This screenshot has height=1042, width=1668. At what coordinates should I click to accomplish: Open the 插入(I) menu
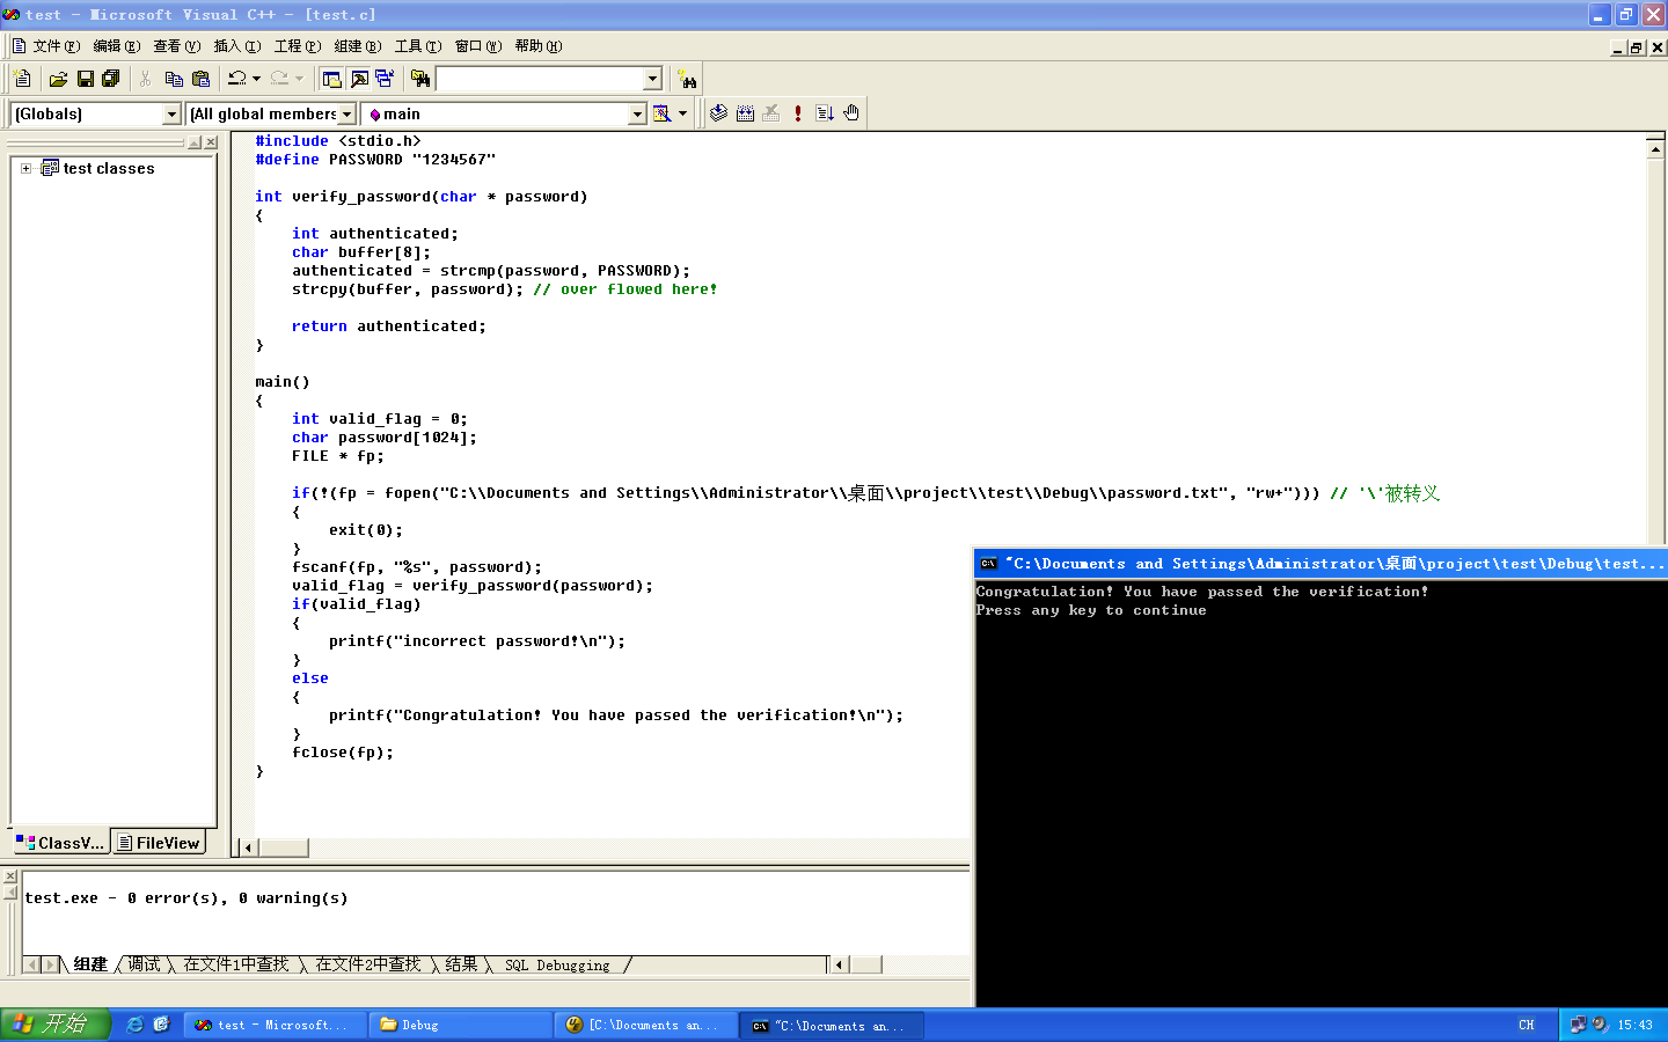click(237, 46)
